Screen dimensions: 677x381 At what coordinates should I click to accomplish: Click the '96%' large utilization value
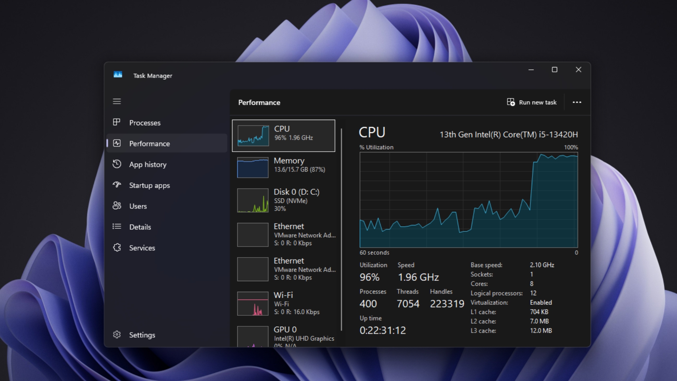coord(370,277)
